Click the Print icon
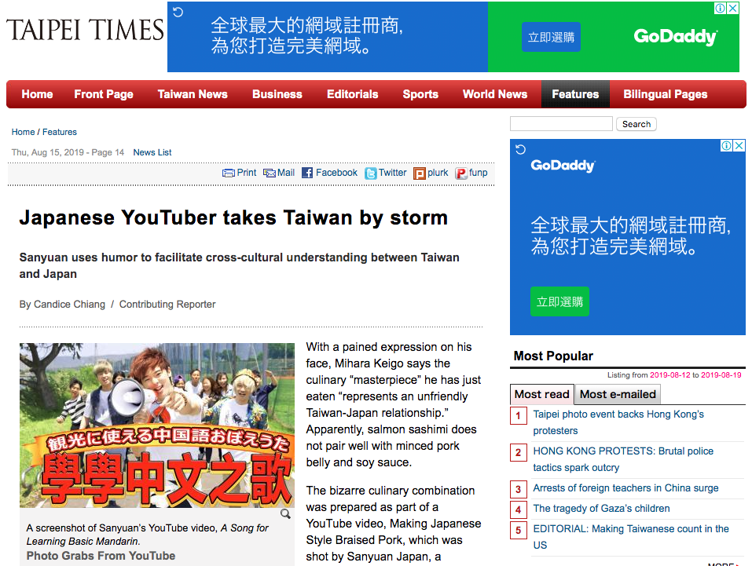The image size is (752, 566). (229, 173)
